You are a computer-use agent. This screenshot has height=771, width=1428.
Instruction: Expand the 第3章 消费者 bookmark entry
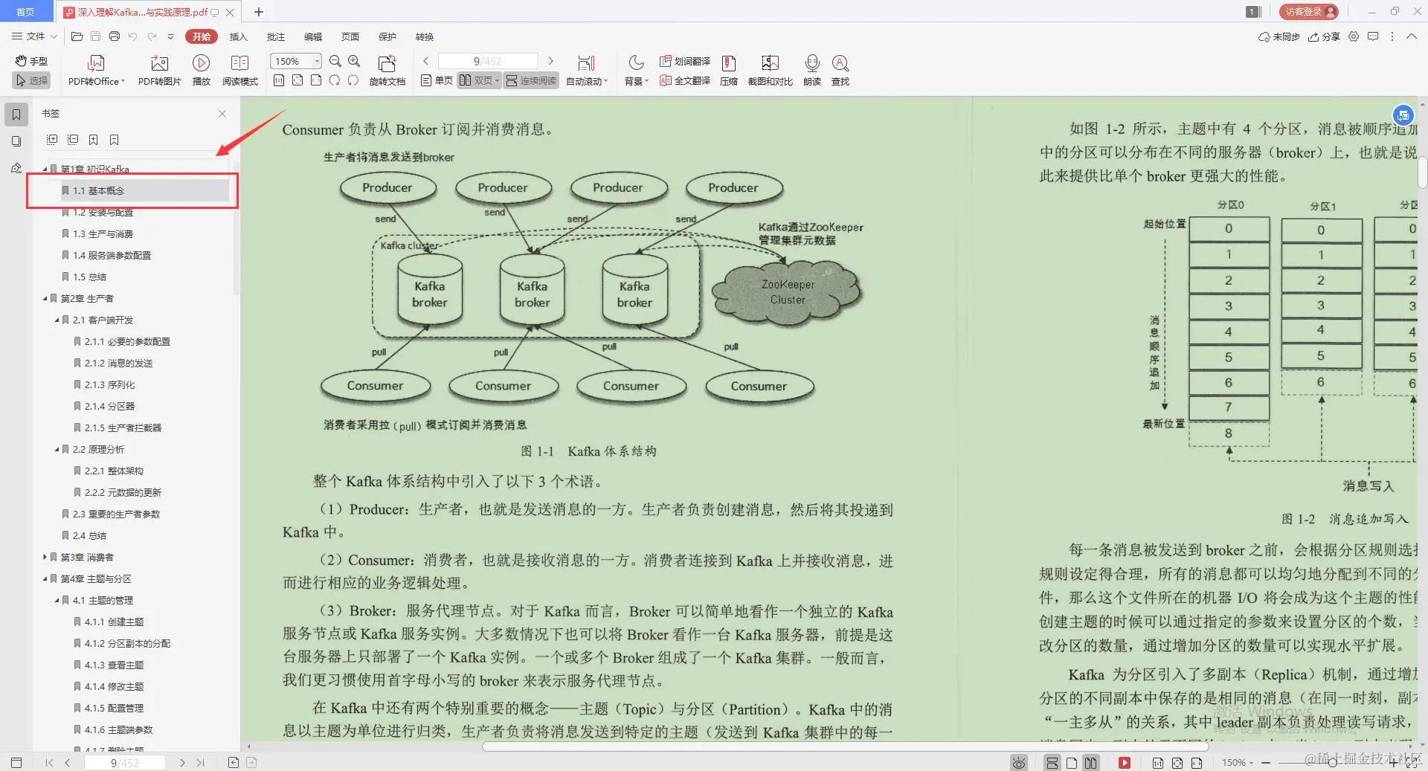pos(44,557)
